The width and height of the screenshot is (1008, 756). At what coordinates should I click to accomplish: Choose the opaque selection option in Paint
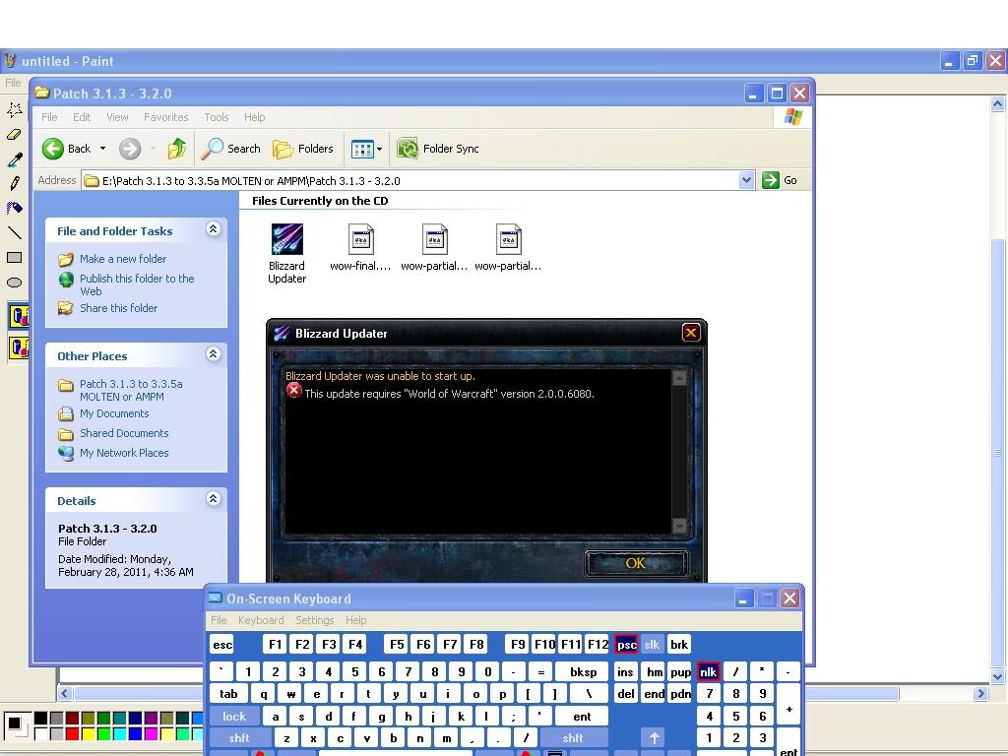coord(19,316)
